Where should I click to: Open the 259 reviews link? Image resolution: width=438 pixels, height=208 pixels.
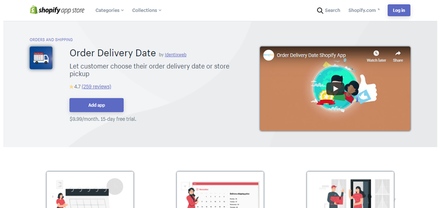[96, 87]
